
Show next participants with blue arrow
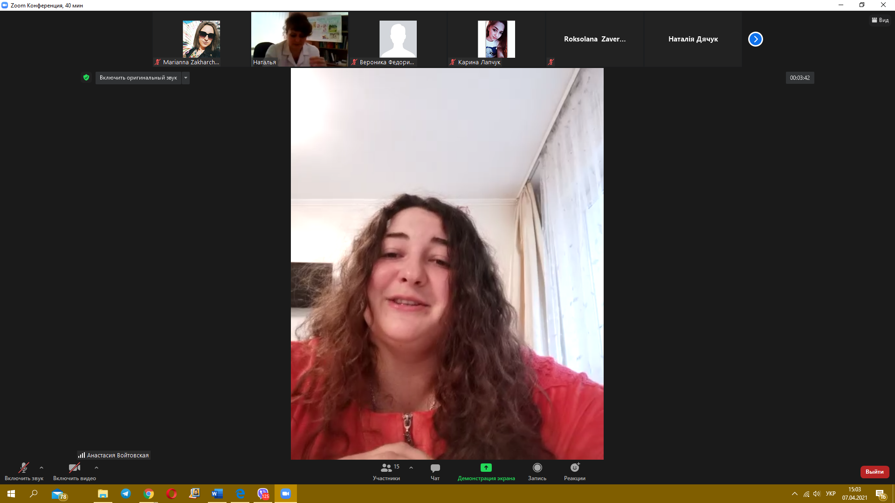tap(755, 39)
